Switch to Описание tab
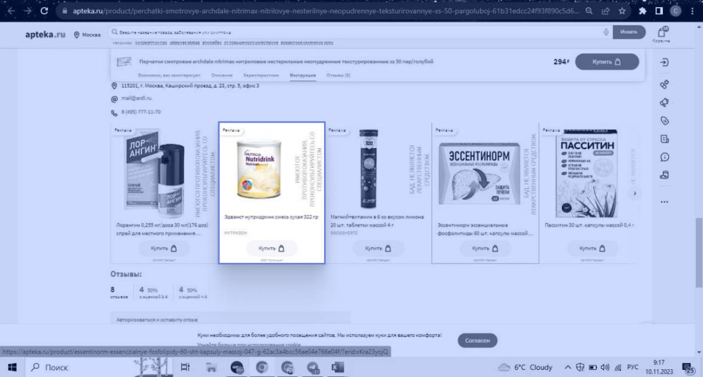This screenshot has height=377, width=703. (x=221, y=75)
